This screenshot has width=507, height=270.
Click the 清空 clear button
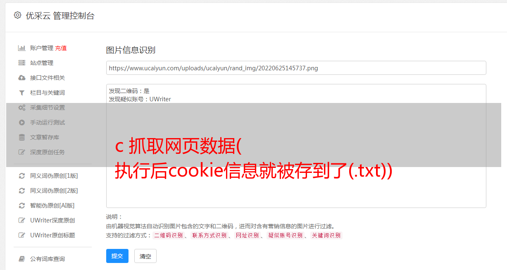(x=145, y=256)
